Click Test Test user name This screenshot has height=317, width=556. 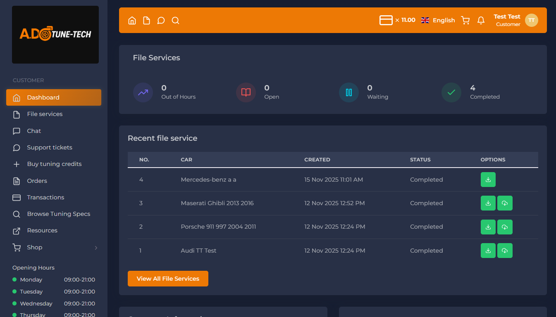click(507, 17)
